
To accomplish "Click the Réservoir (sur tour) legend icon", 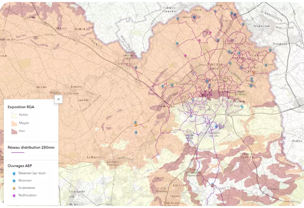I will 14,173.
